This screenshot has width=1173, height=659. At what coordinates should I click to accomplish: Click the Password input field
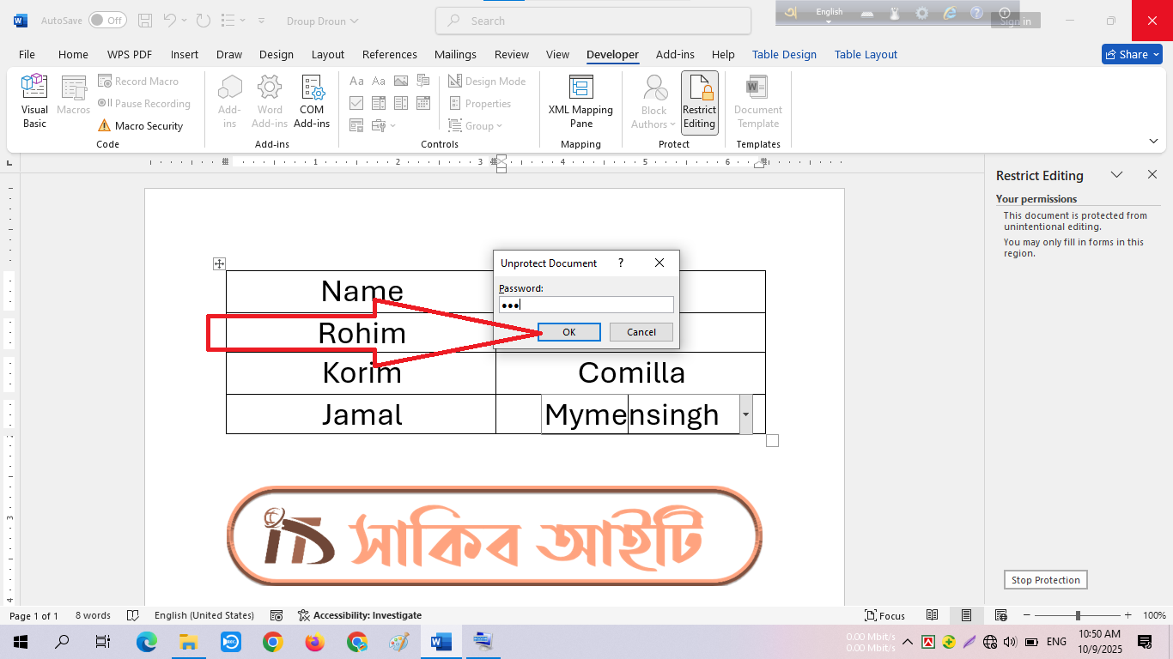[586, 305]
